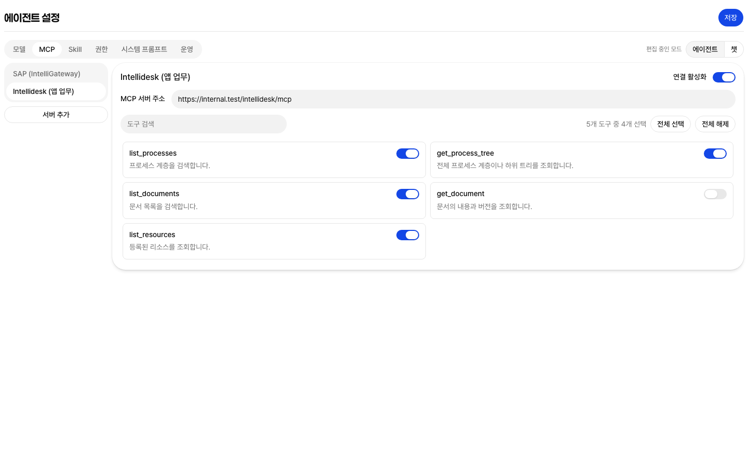Image resolution: width=748 pixels, height=467 pixels.
Task: Disable the list_processes tool toggle
Action: (408, 154)
